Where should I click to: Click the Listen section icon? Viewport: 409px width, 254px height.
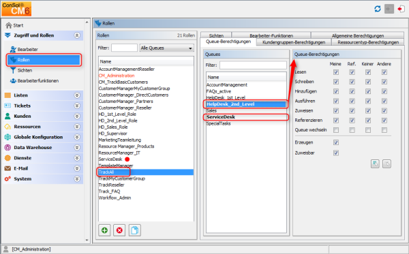point(7,95)
